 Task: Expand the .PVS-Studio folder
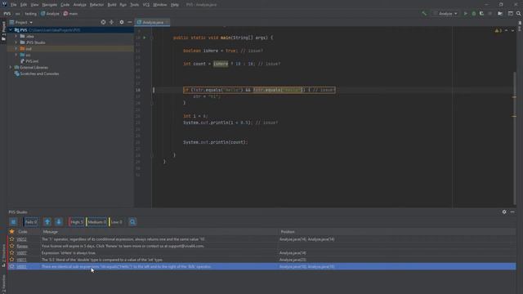[16, 42]
